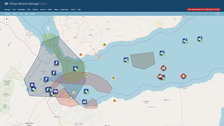Select the diamond submarine track marker
This screenshot has width=224, height=126.
point(160,76)
